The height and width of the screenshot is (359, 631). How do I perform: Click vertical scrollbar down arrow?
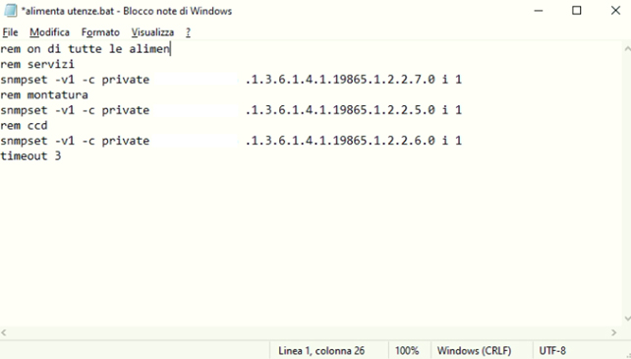[627, 319]
